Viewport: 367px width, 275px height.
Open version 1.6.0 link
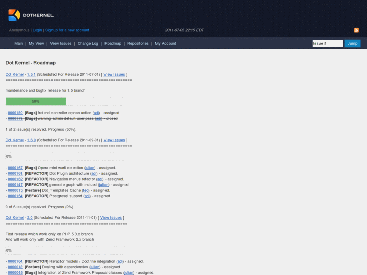click(31, 140)
